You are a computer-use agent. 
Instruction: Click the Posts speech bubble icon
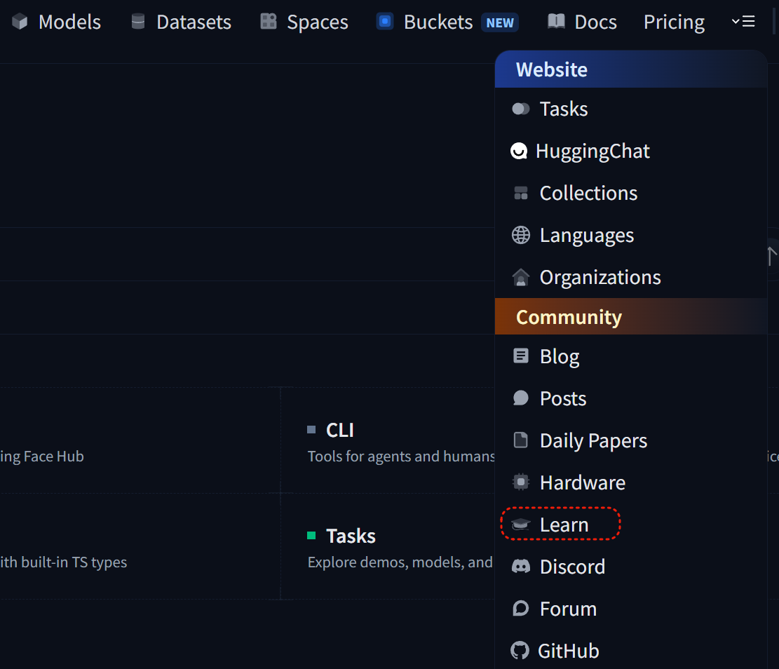521,398
